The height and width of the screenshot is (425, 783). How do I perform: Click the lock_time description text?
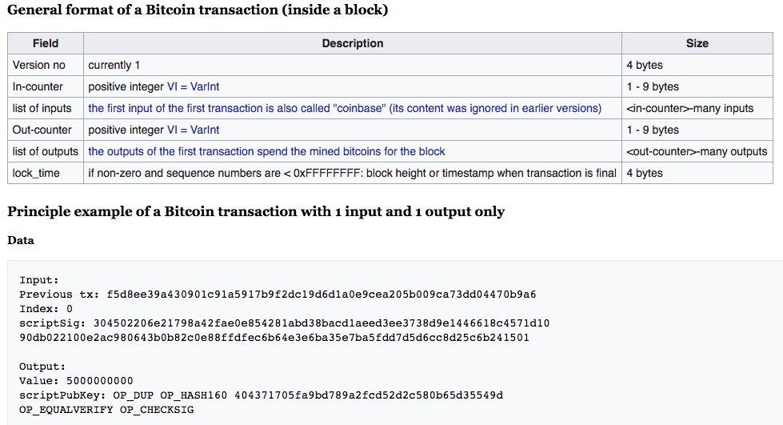pos(353,173)
